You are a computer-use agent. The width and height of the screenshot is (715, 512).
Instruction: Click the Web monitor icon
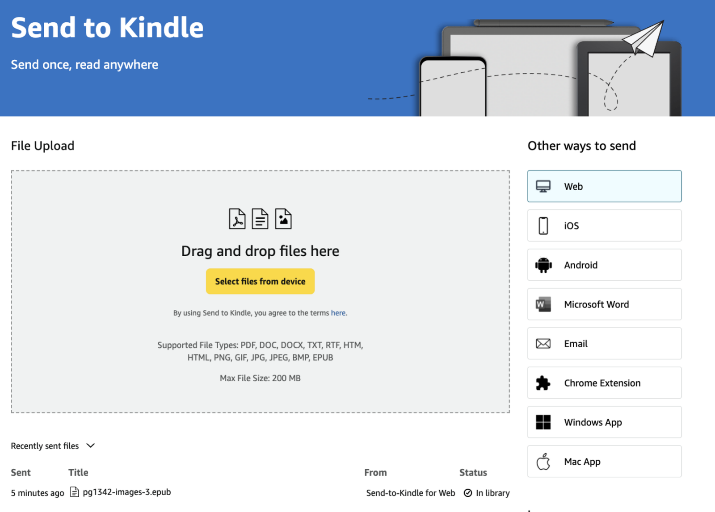[x=543, y=186]
